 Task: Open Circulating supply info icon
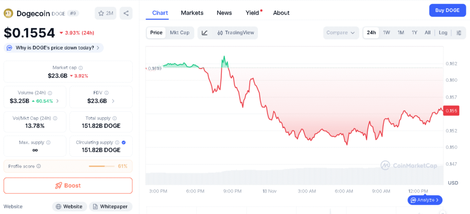pyautogui.click(x=117, y=143)
